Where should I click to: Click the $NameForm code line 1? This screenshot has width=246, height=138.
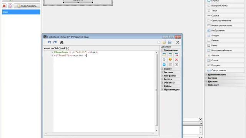click(76, 52)
